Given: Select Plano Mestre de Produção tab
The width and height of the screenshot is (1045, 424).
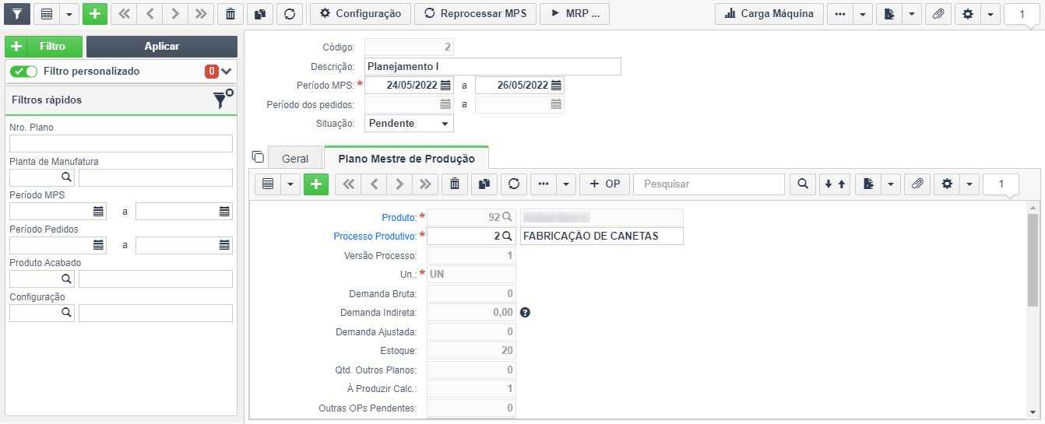Looking at the screenshot, I should 406,158.
